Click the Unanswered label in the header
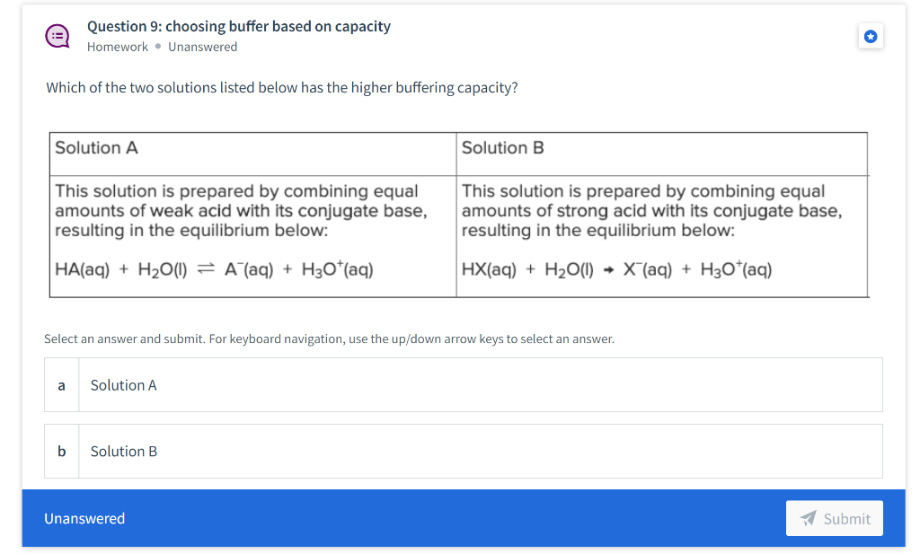The width and height of the screenshot is (920, 554). [x=203, y=47]
